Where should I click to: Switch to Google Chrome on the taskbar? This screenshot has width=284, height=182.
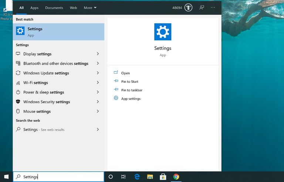(x=176, y=177)
